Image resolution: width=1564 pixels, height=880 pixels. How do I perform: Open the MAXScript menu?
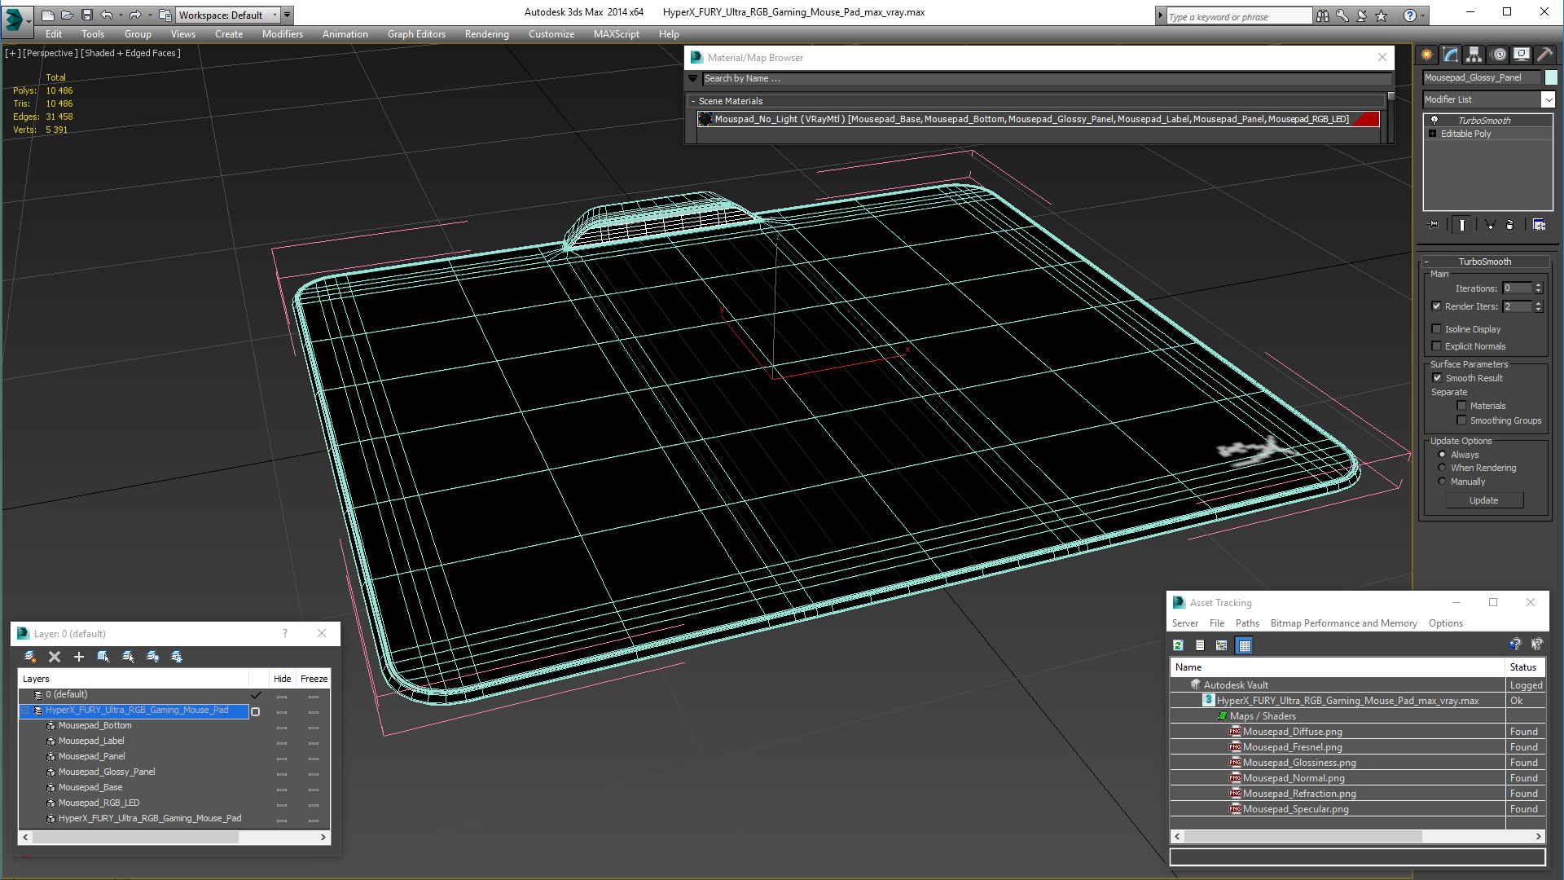click(616, 34)
